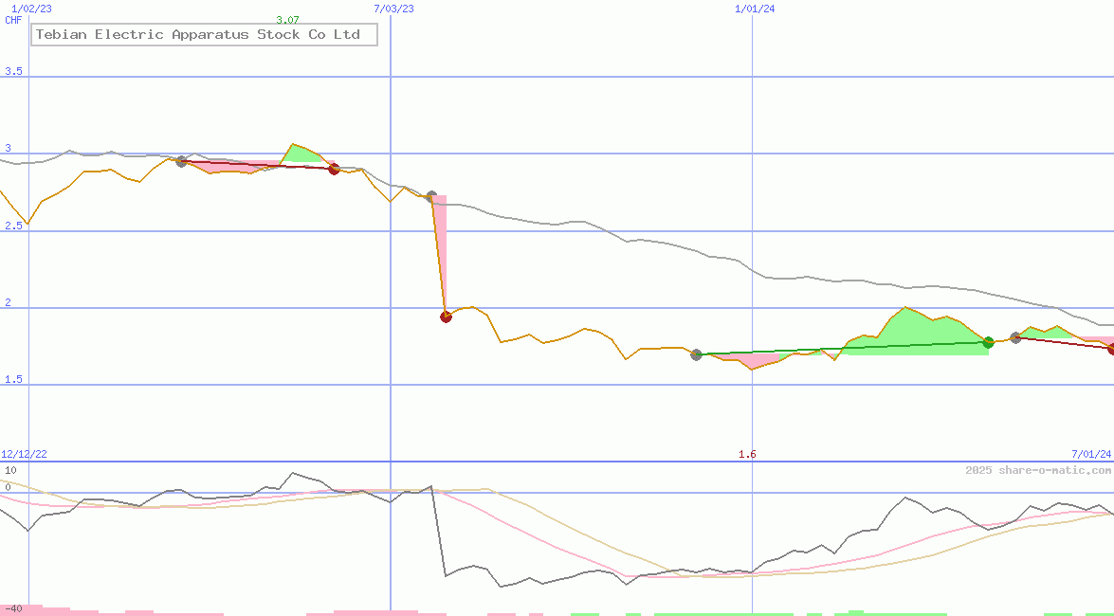Click the CHF currency label
The height and width of the screenshot is (616, 1114).
tap(13, 20)
